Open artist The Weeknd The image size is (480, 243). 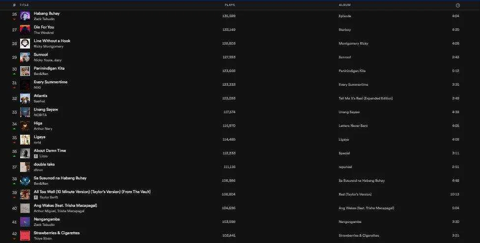point(43,33)
